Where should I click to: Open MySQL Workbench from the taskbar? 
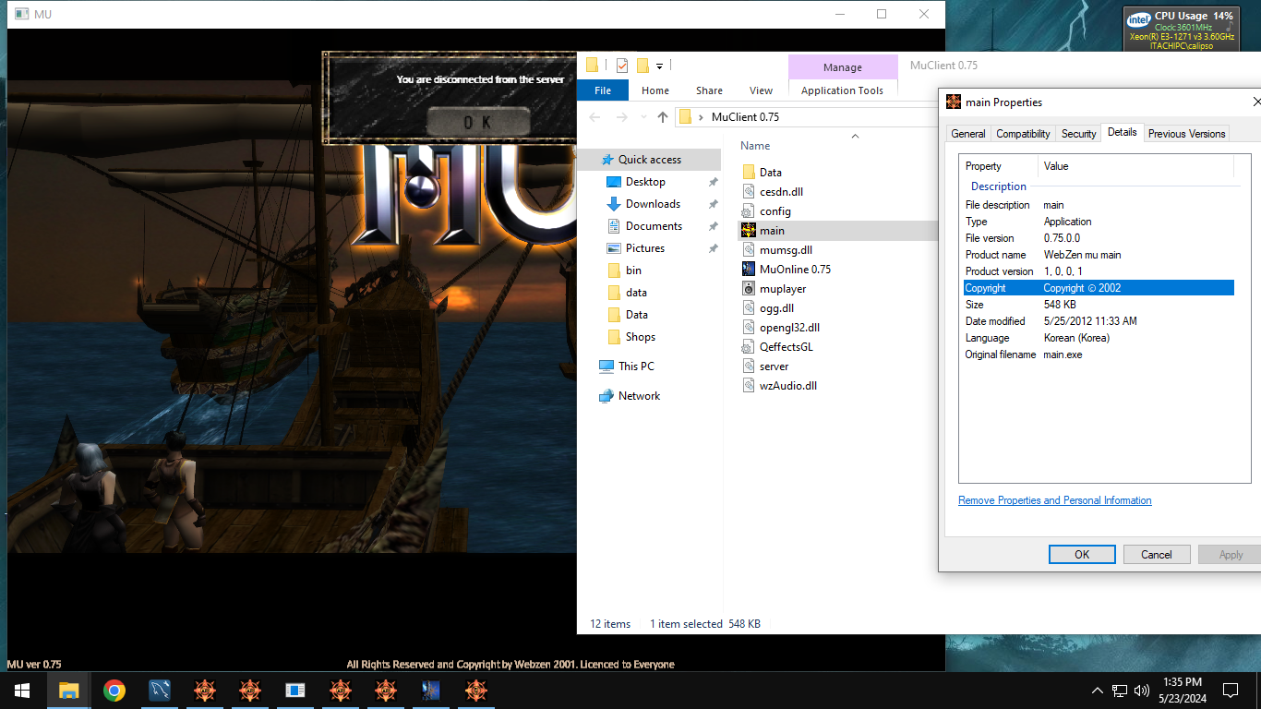click(x=160, y=691)
